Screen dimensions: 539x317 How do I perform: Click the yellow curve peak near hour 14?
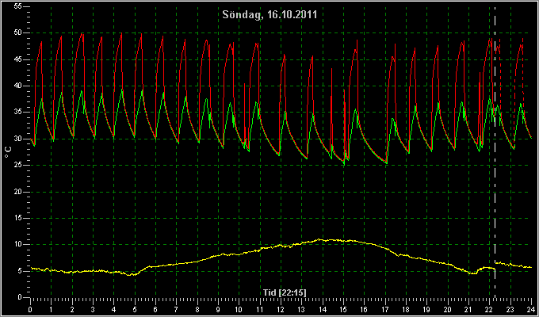coord(319,239)
